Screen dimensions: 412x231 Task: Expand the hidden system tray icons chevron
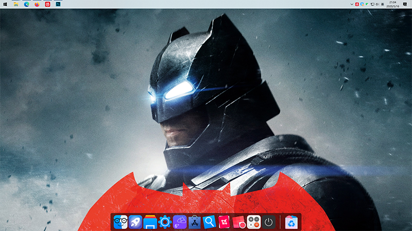pyautogui.click(x=351, y=4)
